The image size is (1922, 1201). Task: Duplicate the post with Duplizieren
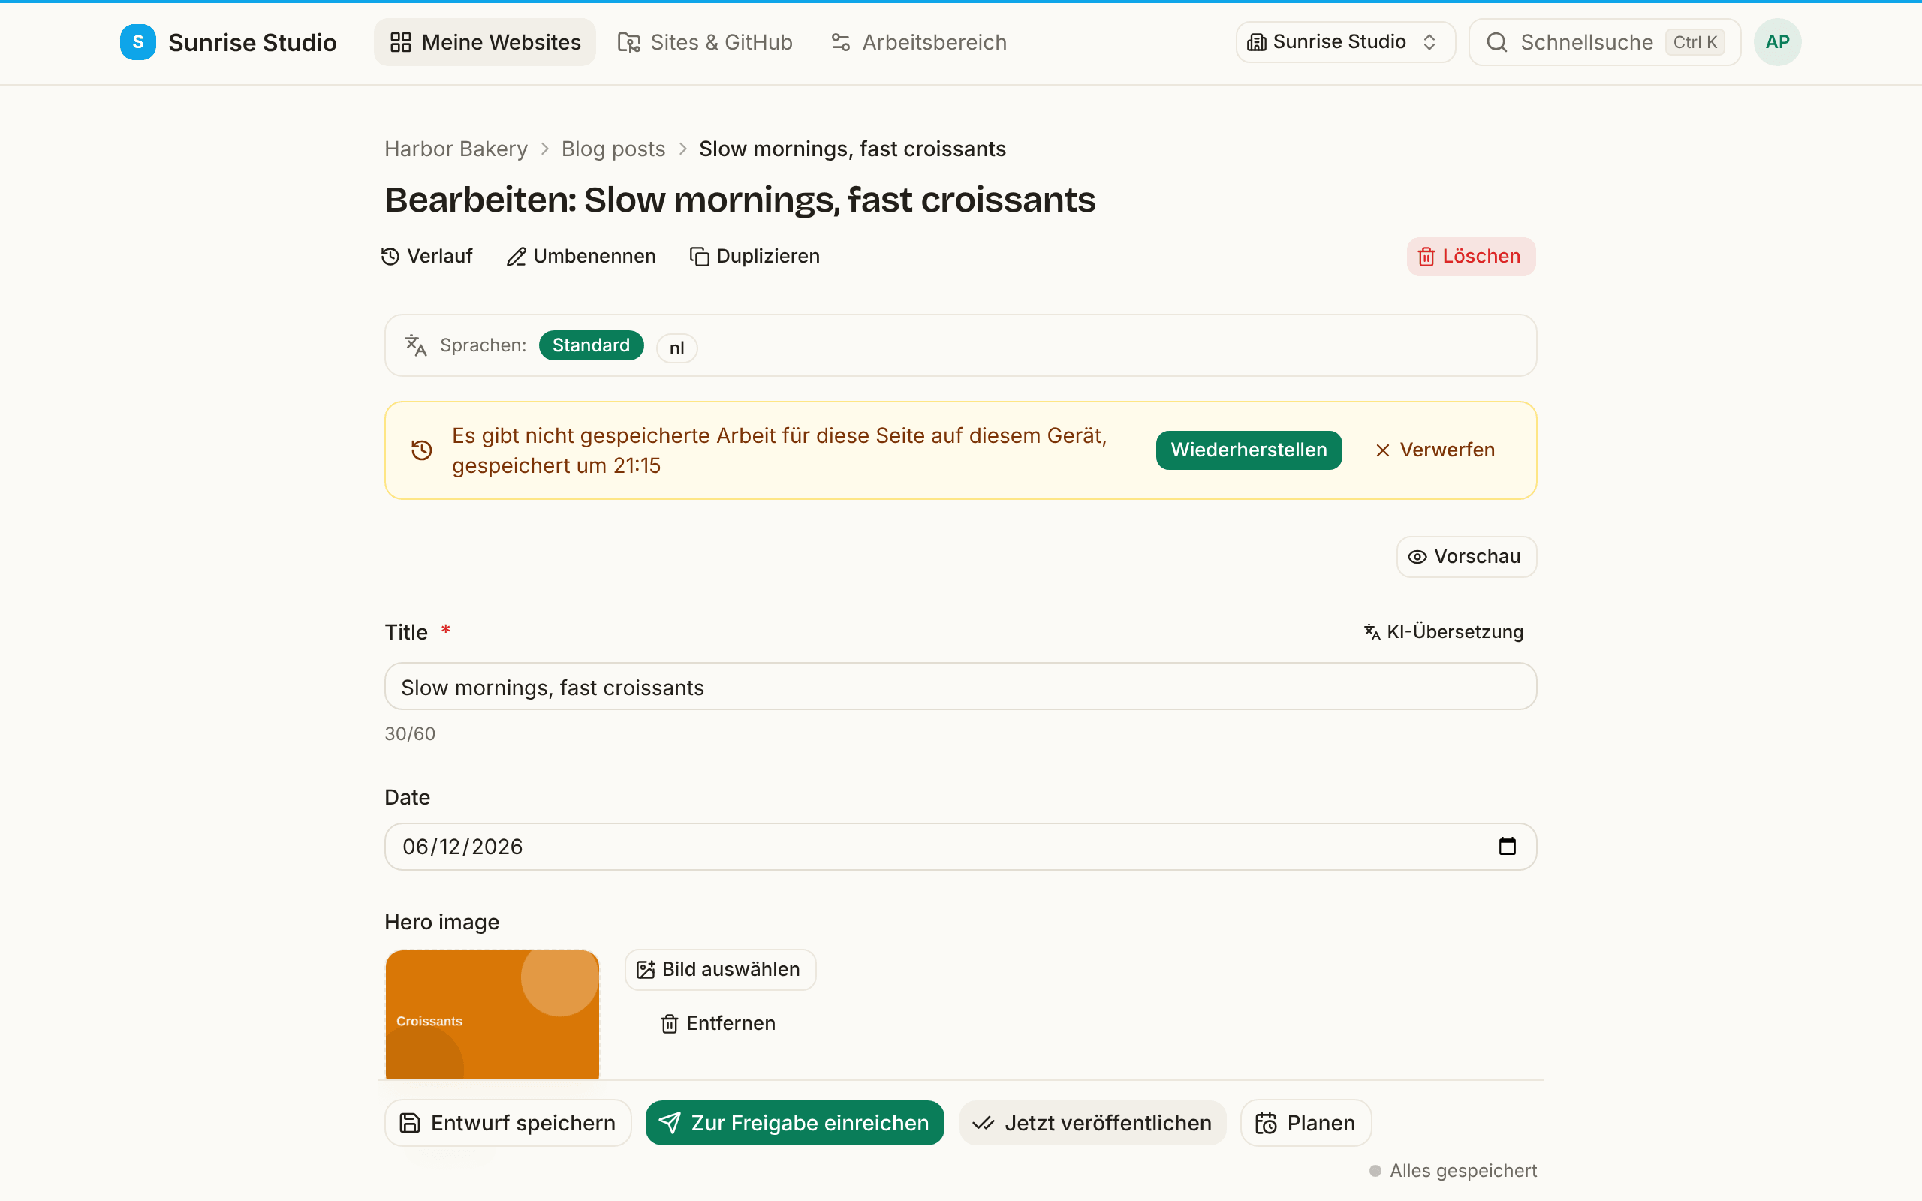[755, 257]
